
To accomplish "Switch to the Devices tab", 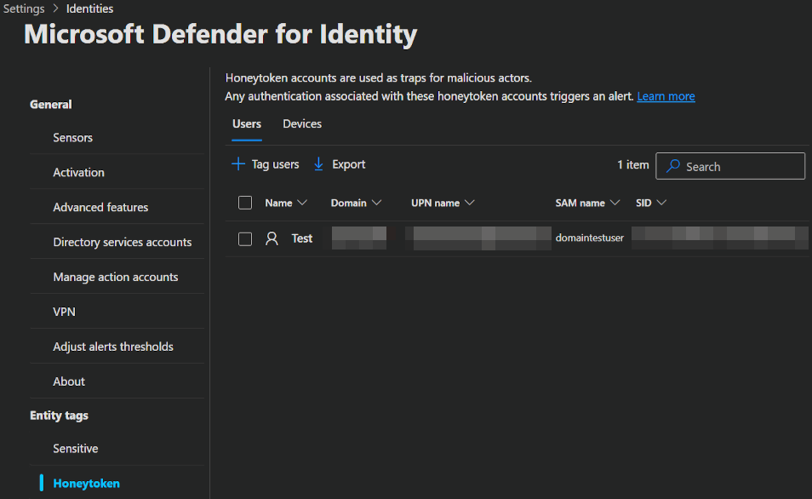I will click(302, 124).
